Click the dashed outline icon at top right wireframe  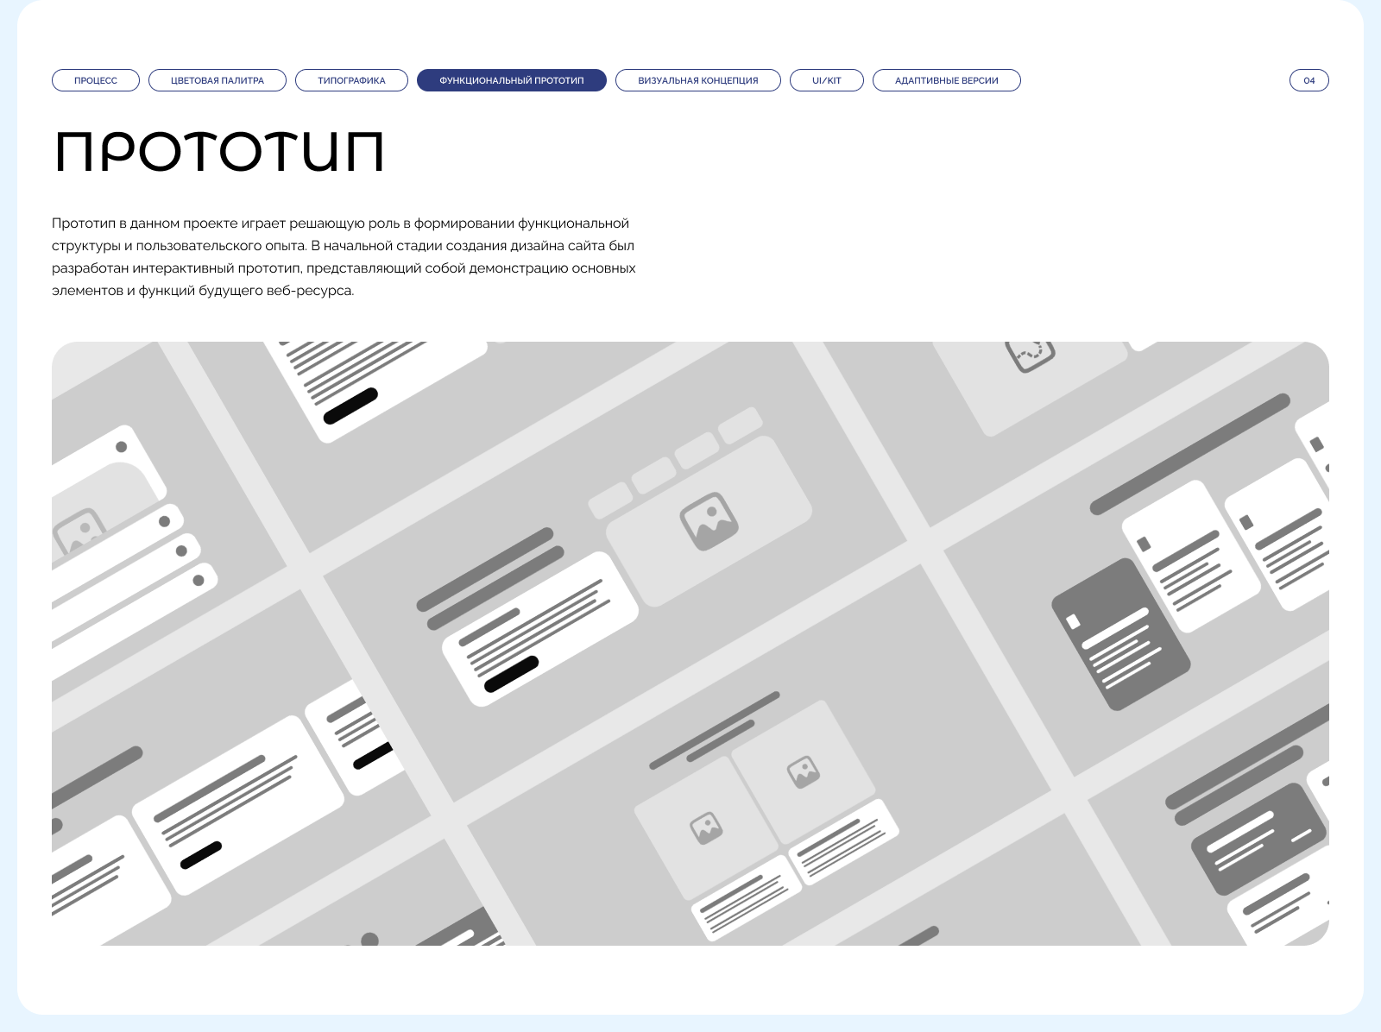pyautogui.click(x=1030, y=353)
